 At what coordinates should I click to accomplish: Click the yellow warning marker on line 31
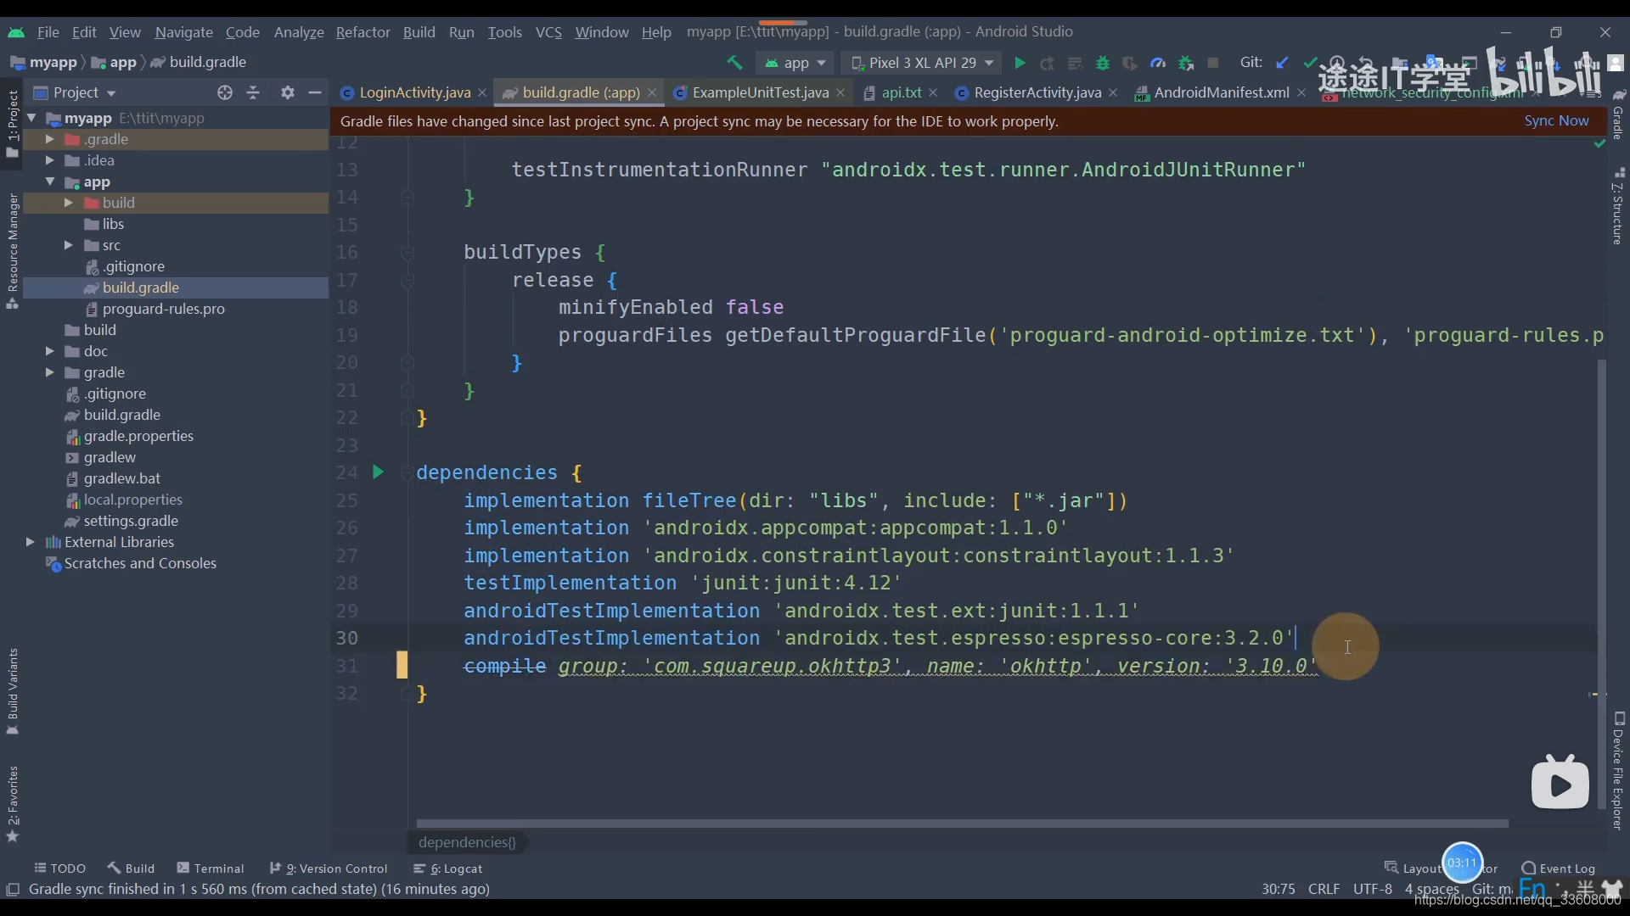[402, 665]
